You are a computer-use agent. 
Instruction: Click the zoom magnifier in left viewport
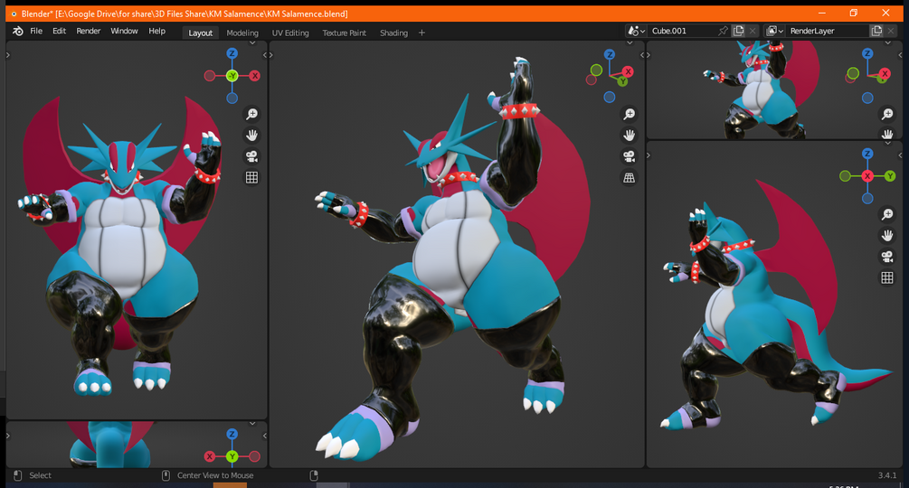pos(251,114)
